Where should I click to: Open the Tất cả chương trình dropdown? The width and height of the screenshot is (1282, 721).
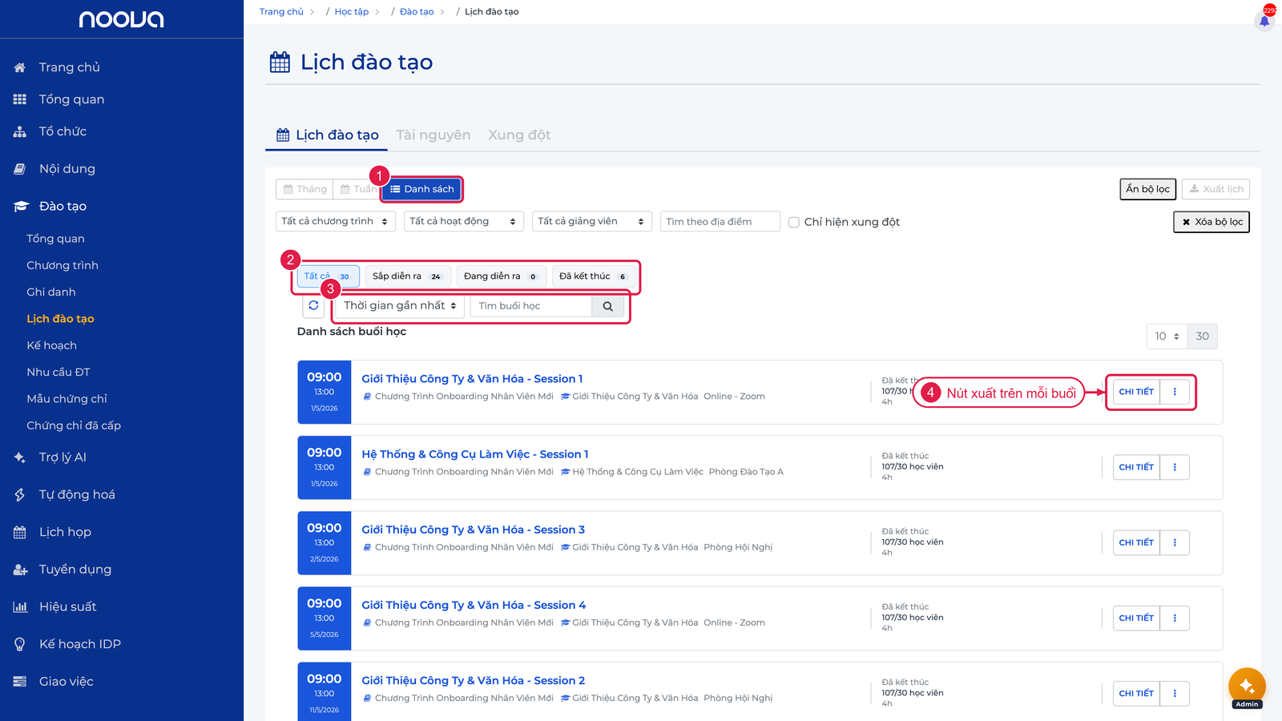coord(336,221)
